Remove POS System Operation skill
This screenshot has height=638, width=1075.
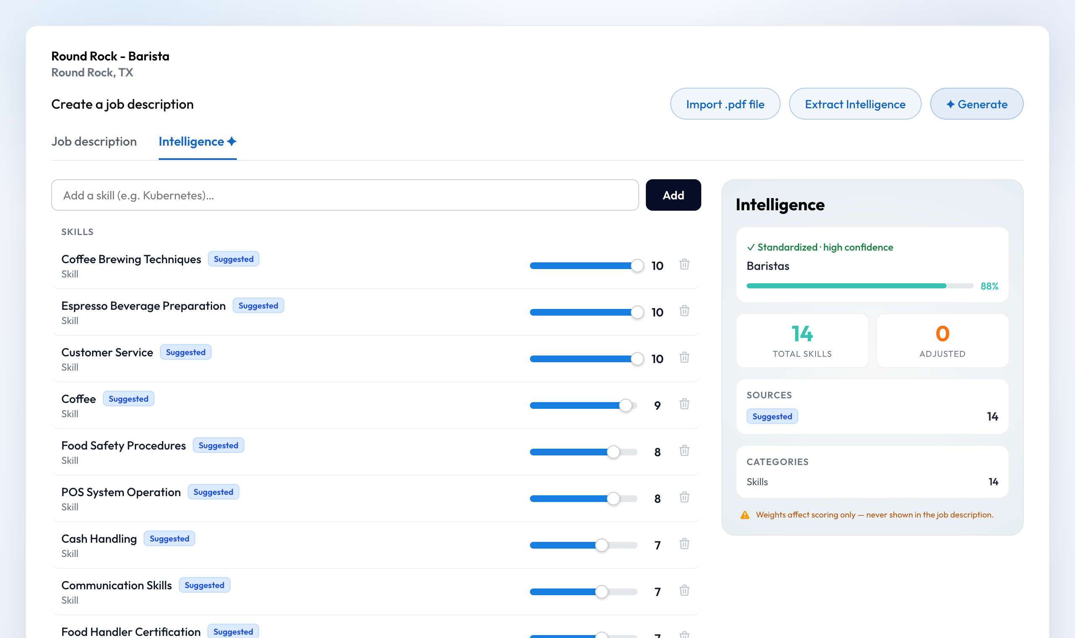[684, 497]
